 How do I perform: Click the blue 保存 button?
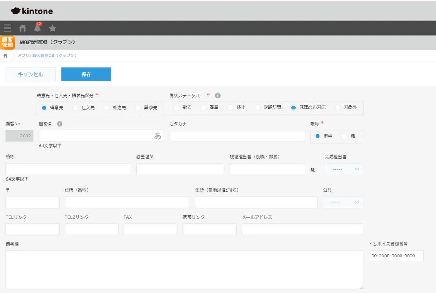(86, 74)
